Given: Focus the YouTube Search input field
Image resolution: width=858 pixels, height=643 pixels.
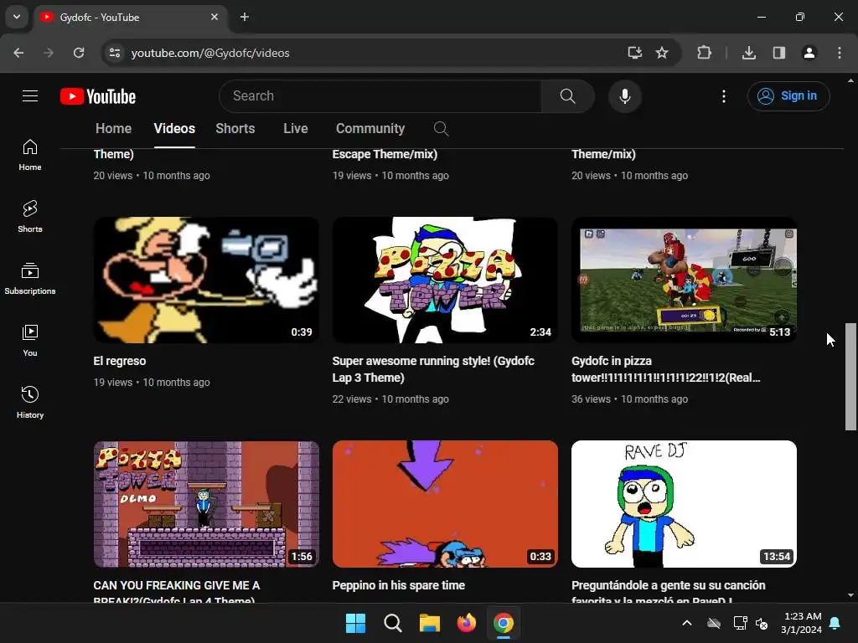Looking at the screenshot, I should point(380,96).
